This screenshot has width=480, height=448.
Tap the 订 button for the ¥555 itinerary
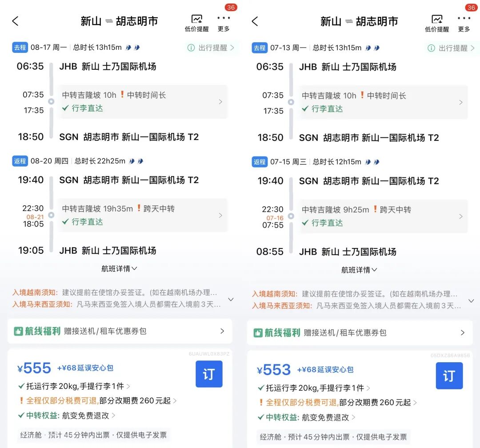pyautogui.click(x=209, y=374)
